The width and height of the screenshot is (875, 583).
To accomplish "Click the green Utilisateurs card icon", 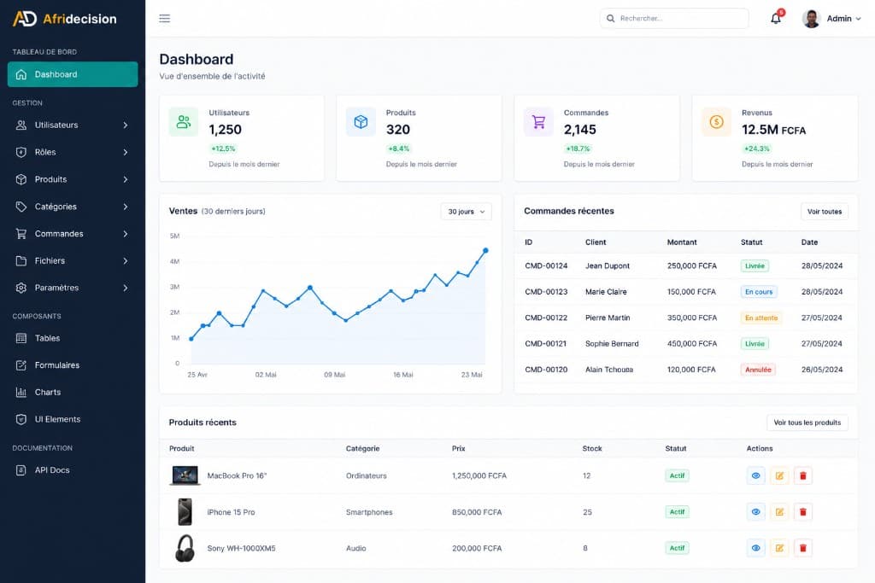I will pos(184,121).
